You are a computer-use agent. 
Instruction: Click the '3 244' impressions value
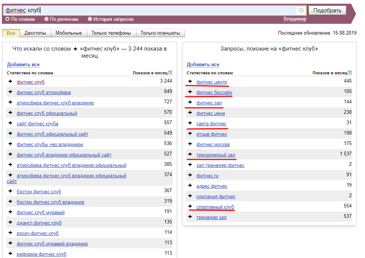[x=166, y=81]
